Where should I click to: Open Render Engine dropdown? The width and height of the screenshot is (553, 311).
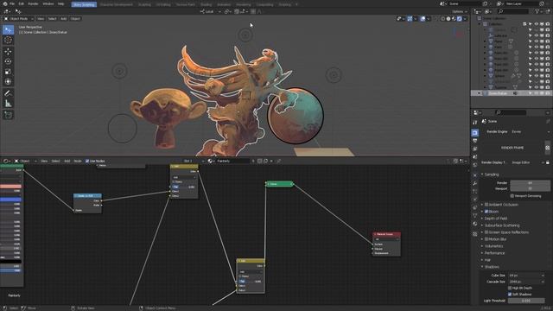point(530,131)
